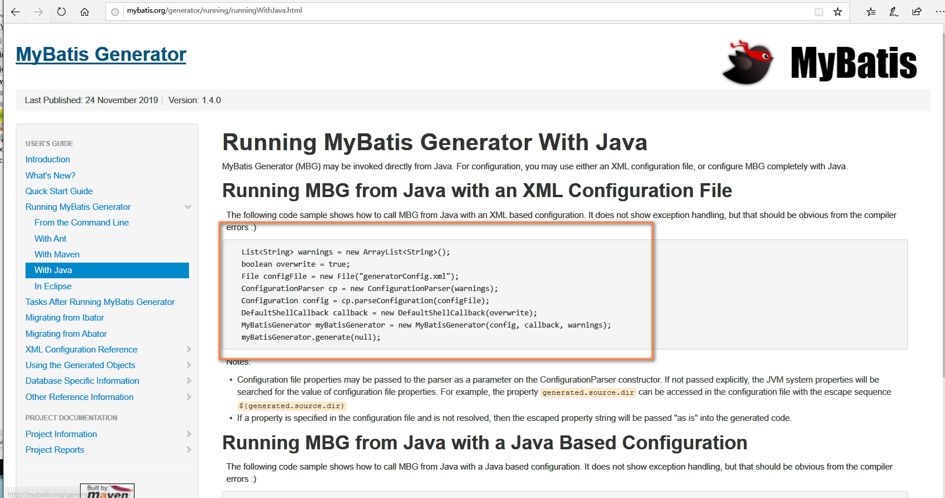Screen dimensions: 945x498
Task: Open the XML Configuration Reference link
Action: pyautogui.click(x=81, y=350)
